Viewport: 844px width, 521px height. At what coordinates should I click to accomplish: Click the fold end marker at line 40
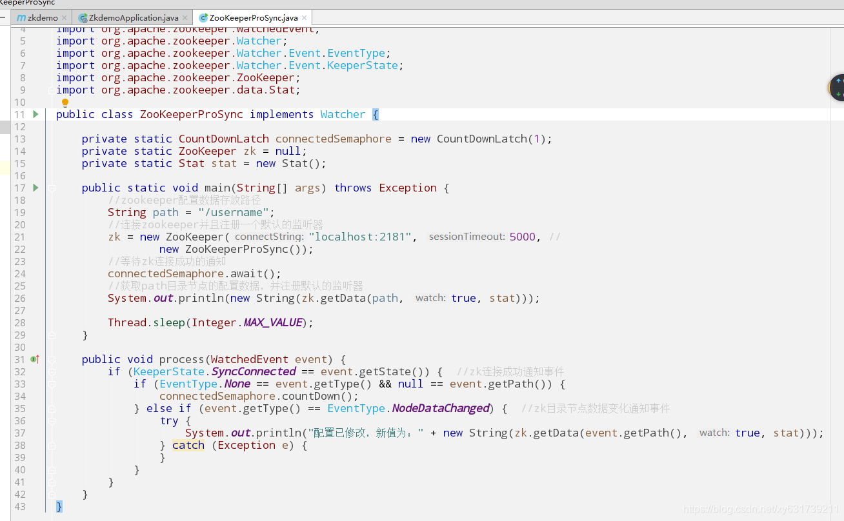pyautogui.click(x=52, y=470)
